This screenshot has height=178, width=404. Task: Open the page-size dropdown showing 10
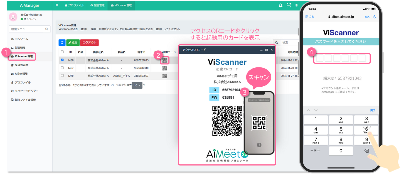click(x=137, y=85)
